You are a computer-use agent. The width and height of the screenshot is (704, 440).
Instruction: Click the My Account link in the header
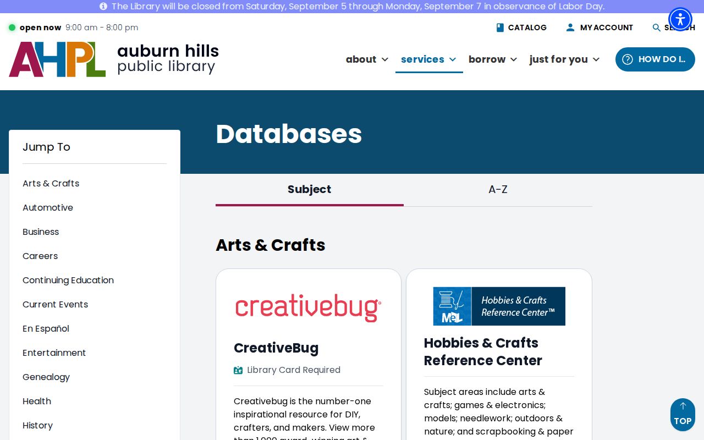599,28
